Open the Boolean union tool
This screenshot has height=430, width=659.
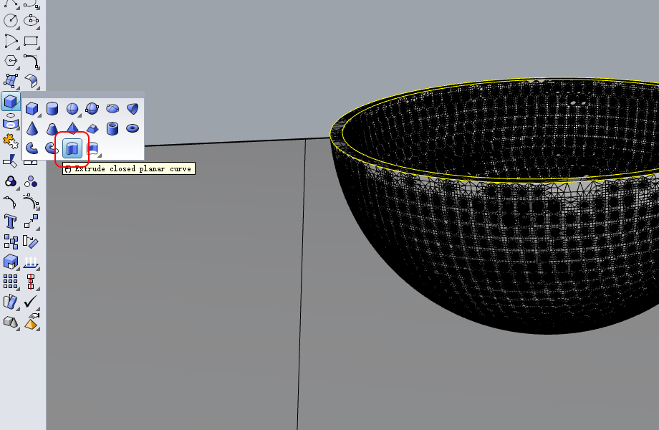[11, 181]
